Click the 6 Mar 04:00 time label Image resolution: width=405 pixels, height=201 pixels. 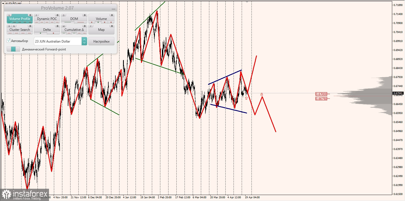(200, 197)
